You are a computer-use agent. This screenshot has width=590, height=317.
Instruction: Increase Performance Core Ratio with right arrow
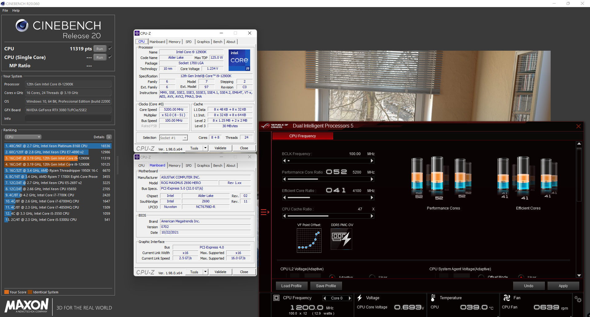(x=372, y=179)
